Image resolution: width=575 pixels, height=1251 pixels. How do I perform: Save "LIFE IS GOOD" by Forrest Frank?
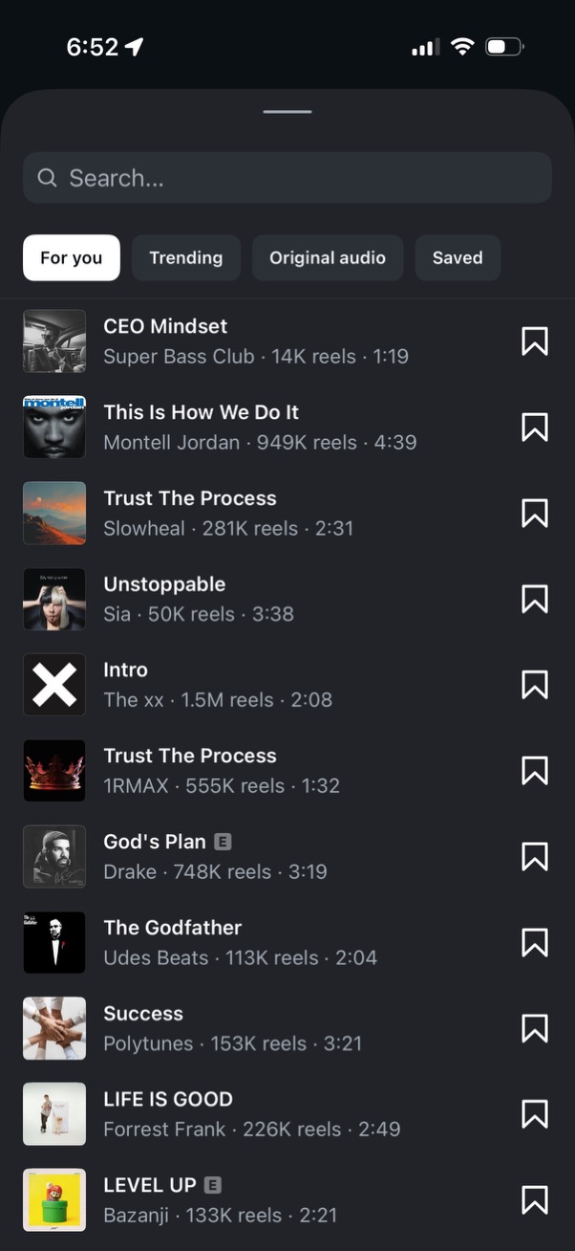(534, 1113)
